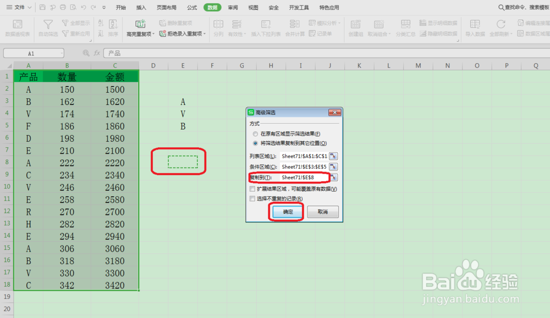Open the 数据透视表 (PivotTable) tool

[x=17, y=25]
